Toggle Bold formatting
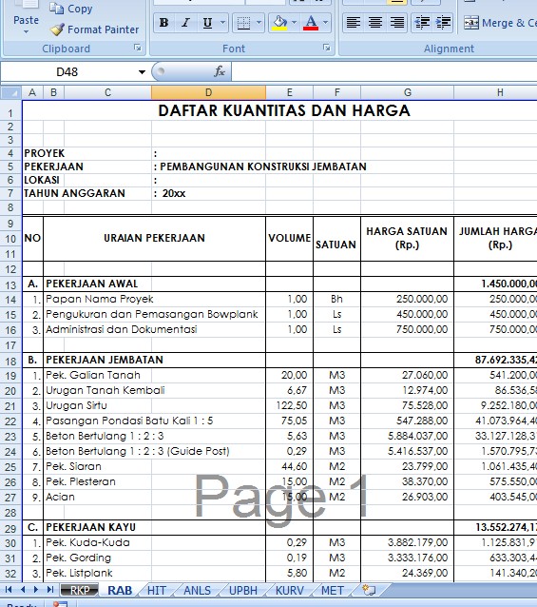The height and width of the screenshot is (607, 537). pyautogui.click(x=163, y=23)
